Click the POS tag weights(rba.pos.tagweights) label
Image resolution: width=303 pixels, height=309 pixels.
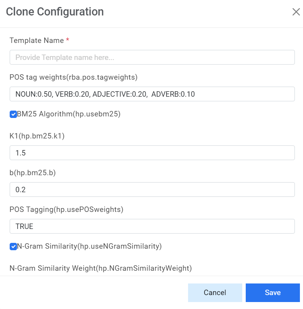click(74, 77)
